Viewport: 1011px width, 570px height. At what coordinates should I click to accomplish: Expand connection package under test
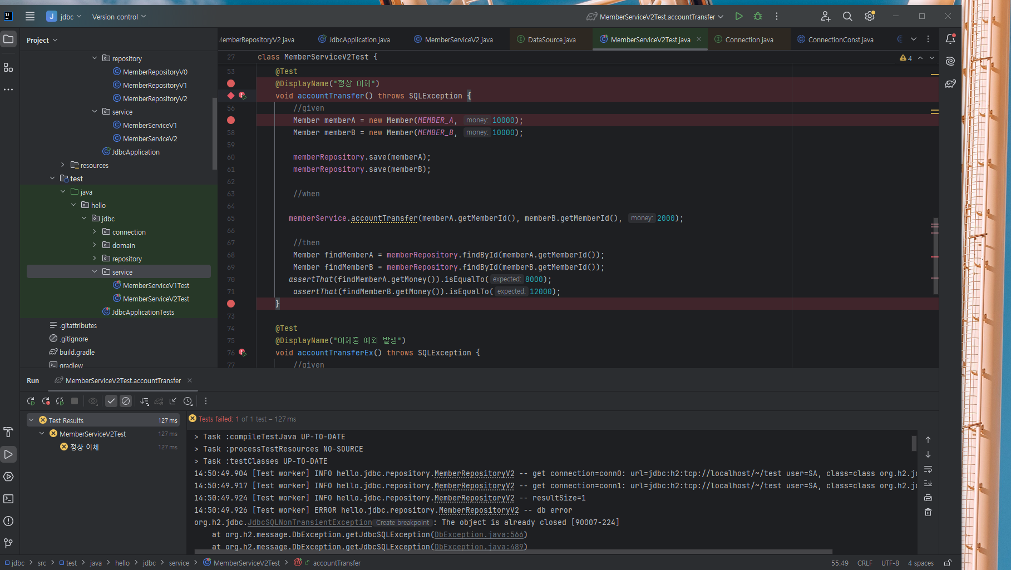pos(95,232)
